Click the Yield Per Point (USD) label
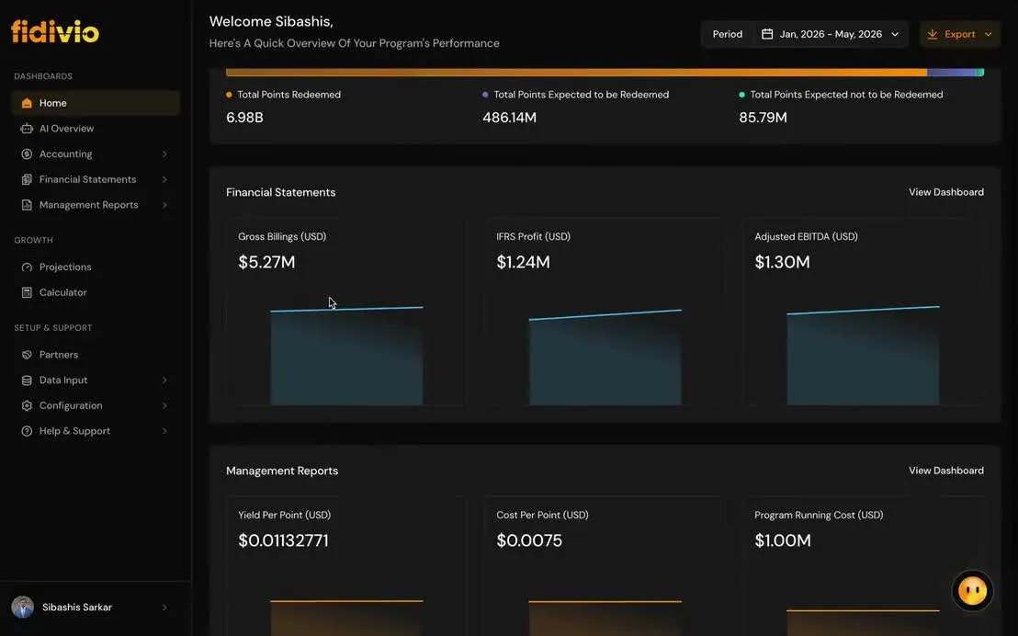The height and width of the screenshot is (636, 1018). point(285,515)
